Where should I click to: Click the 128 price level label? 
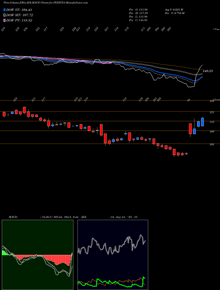(x=212, y=101)
